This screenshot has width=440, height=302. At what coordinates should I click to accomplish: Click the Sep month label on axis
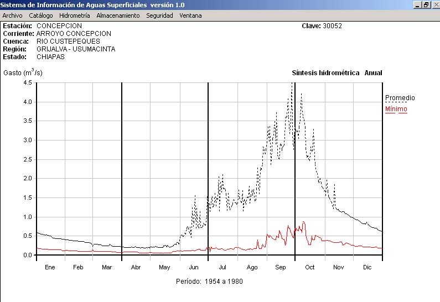pyautogui.click(x=281, y=267)
